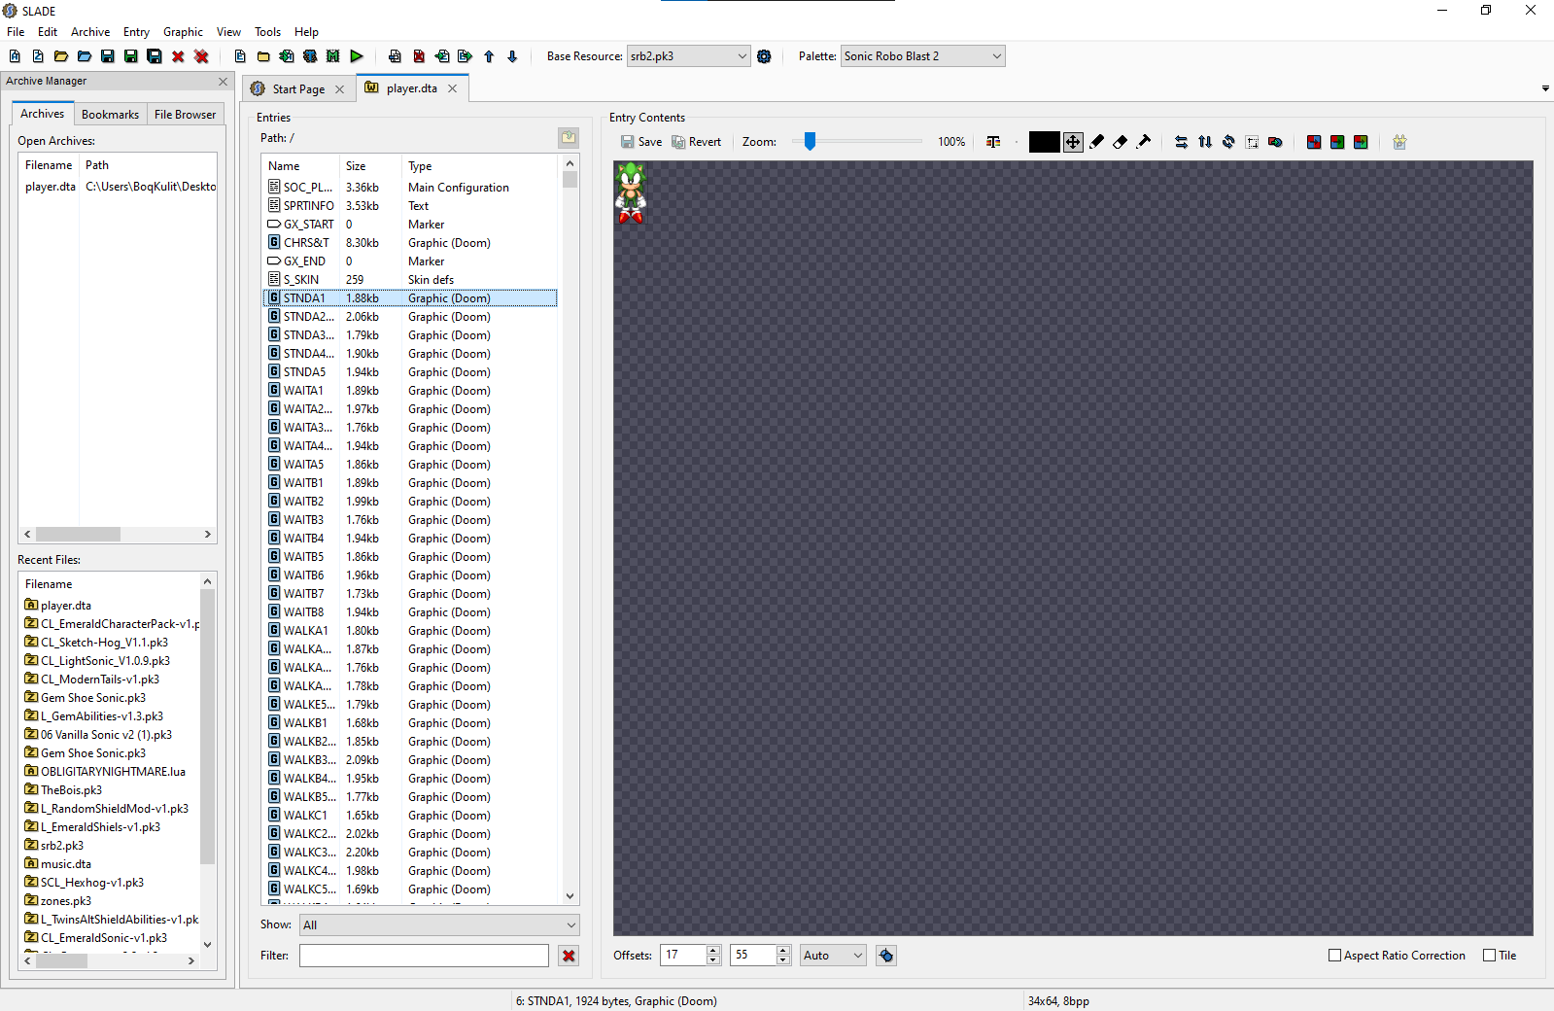Switch to the Bookmarks tab
The height and width of the screenshot is (1011, 1554).
(110, 115)
